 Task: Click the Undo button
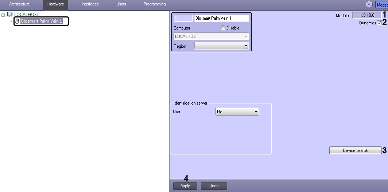pos(214,186)
